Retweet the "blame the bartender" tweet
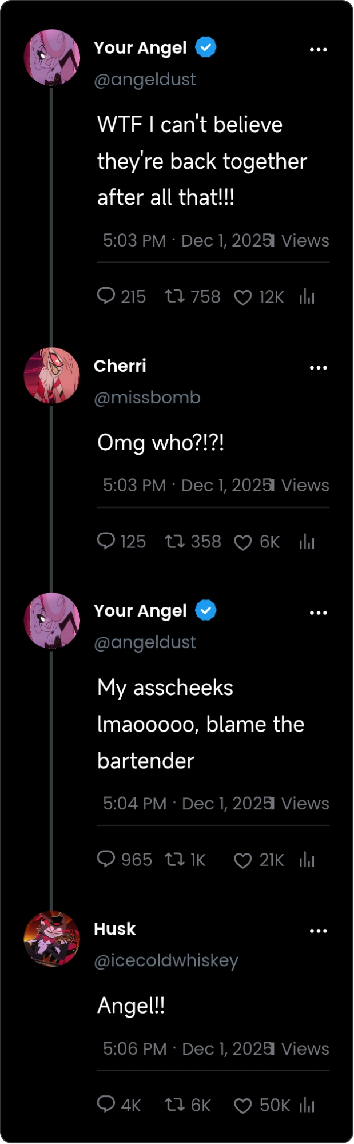 pyautogui.click(x=174, y=859)
